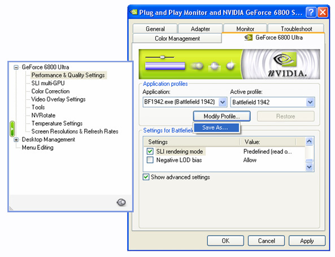
Task: Click the scroll up arrow in settings list
Action: coord(310,141)
